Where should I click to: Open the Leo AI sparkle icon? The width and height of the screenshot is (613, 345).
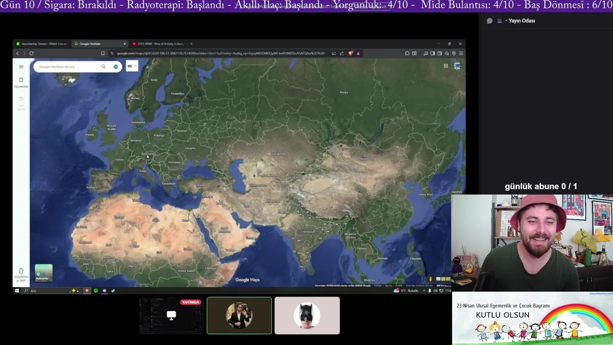pyautogui.click(x=447, y=53)
